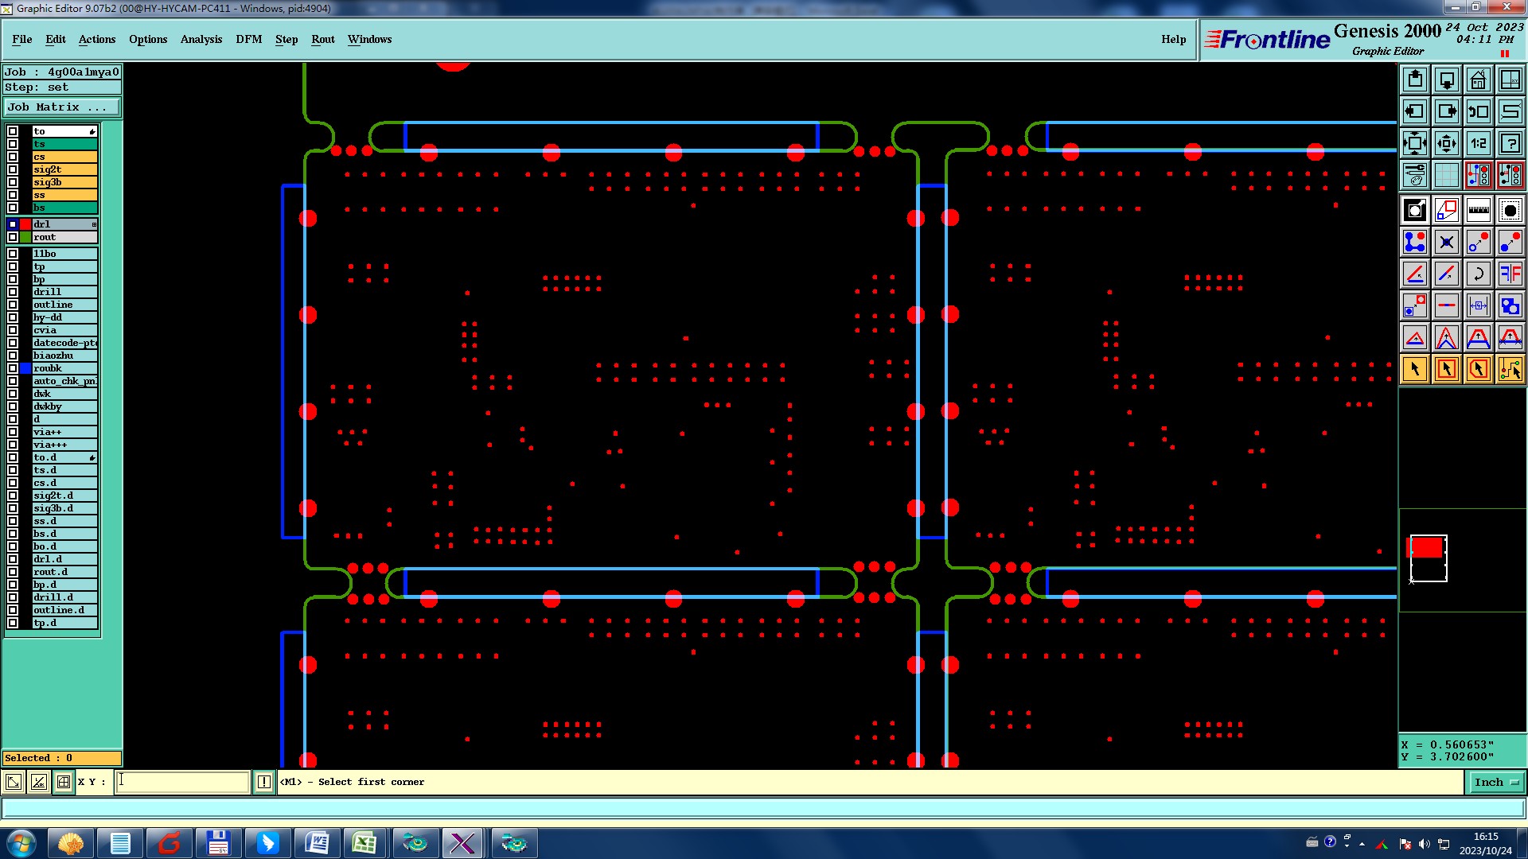
Task: Open the DFM menu
Action: coord(248,39)
